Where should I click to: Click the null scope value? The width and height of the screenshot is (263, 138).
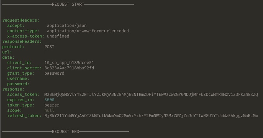tap(49, 110)
